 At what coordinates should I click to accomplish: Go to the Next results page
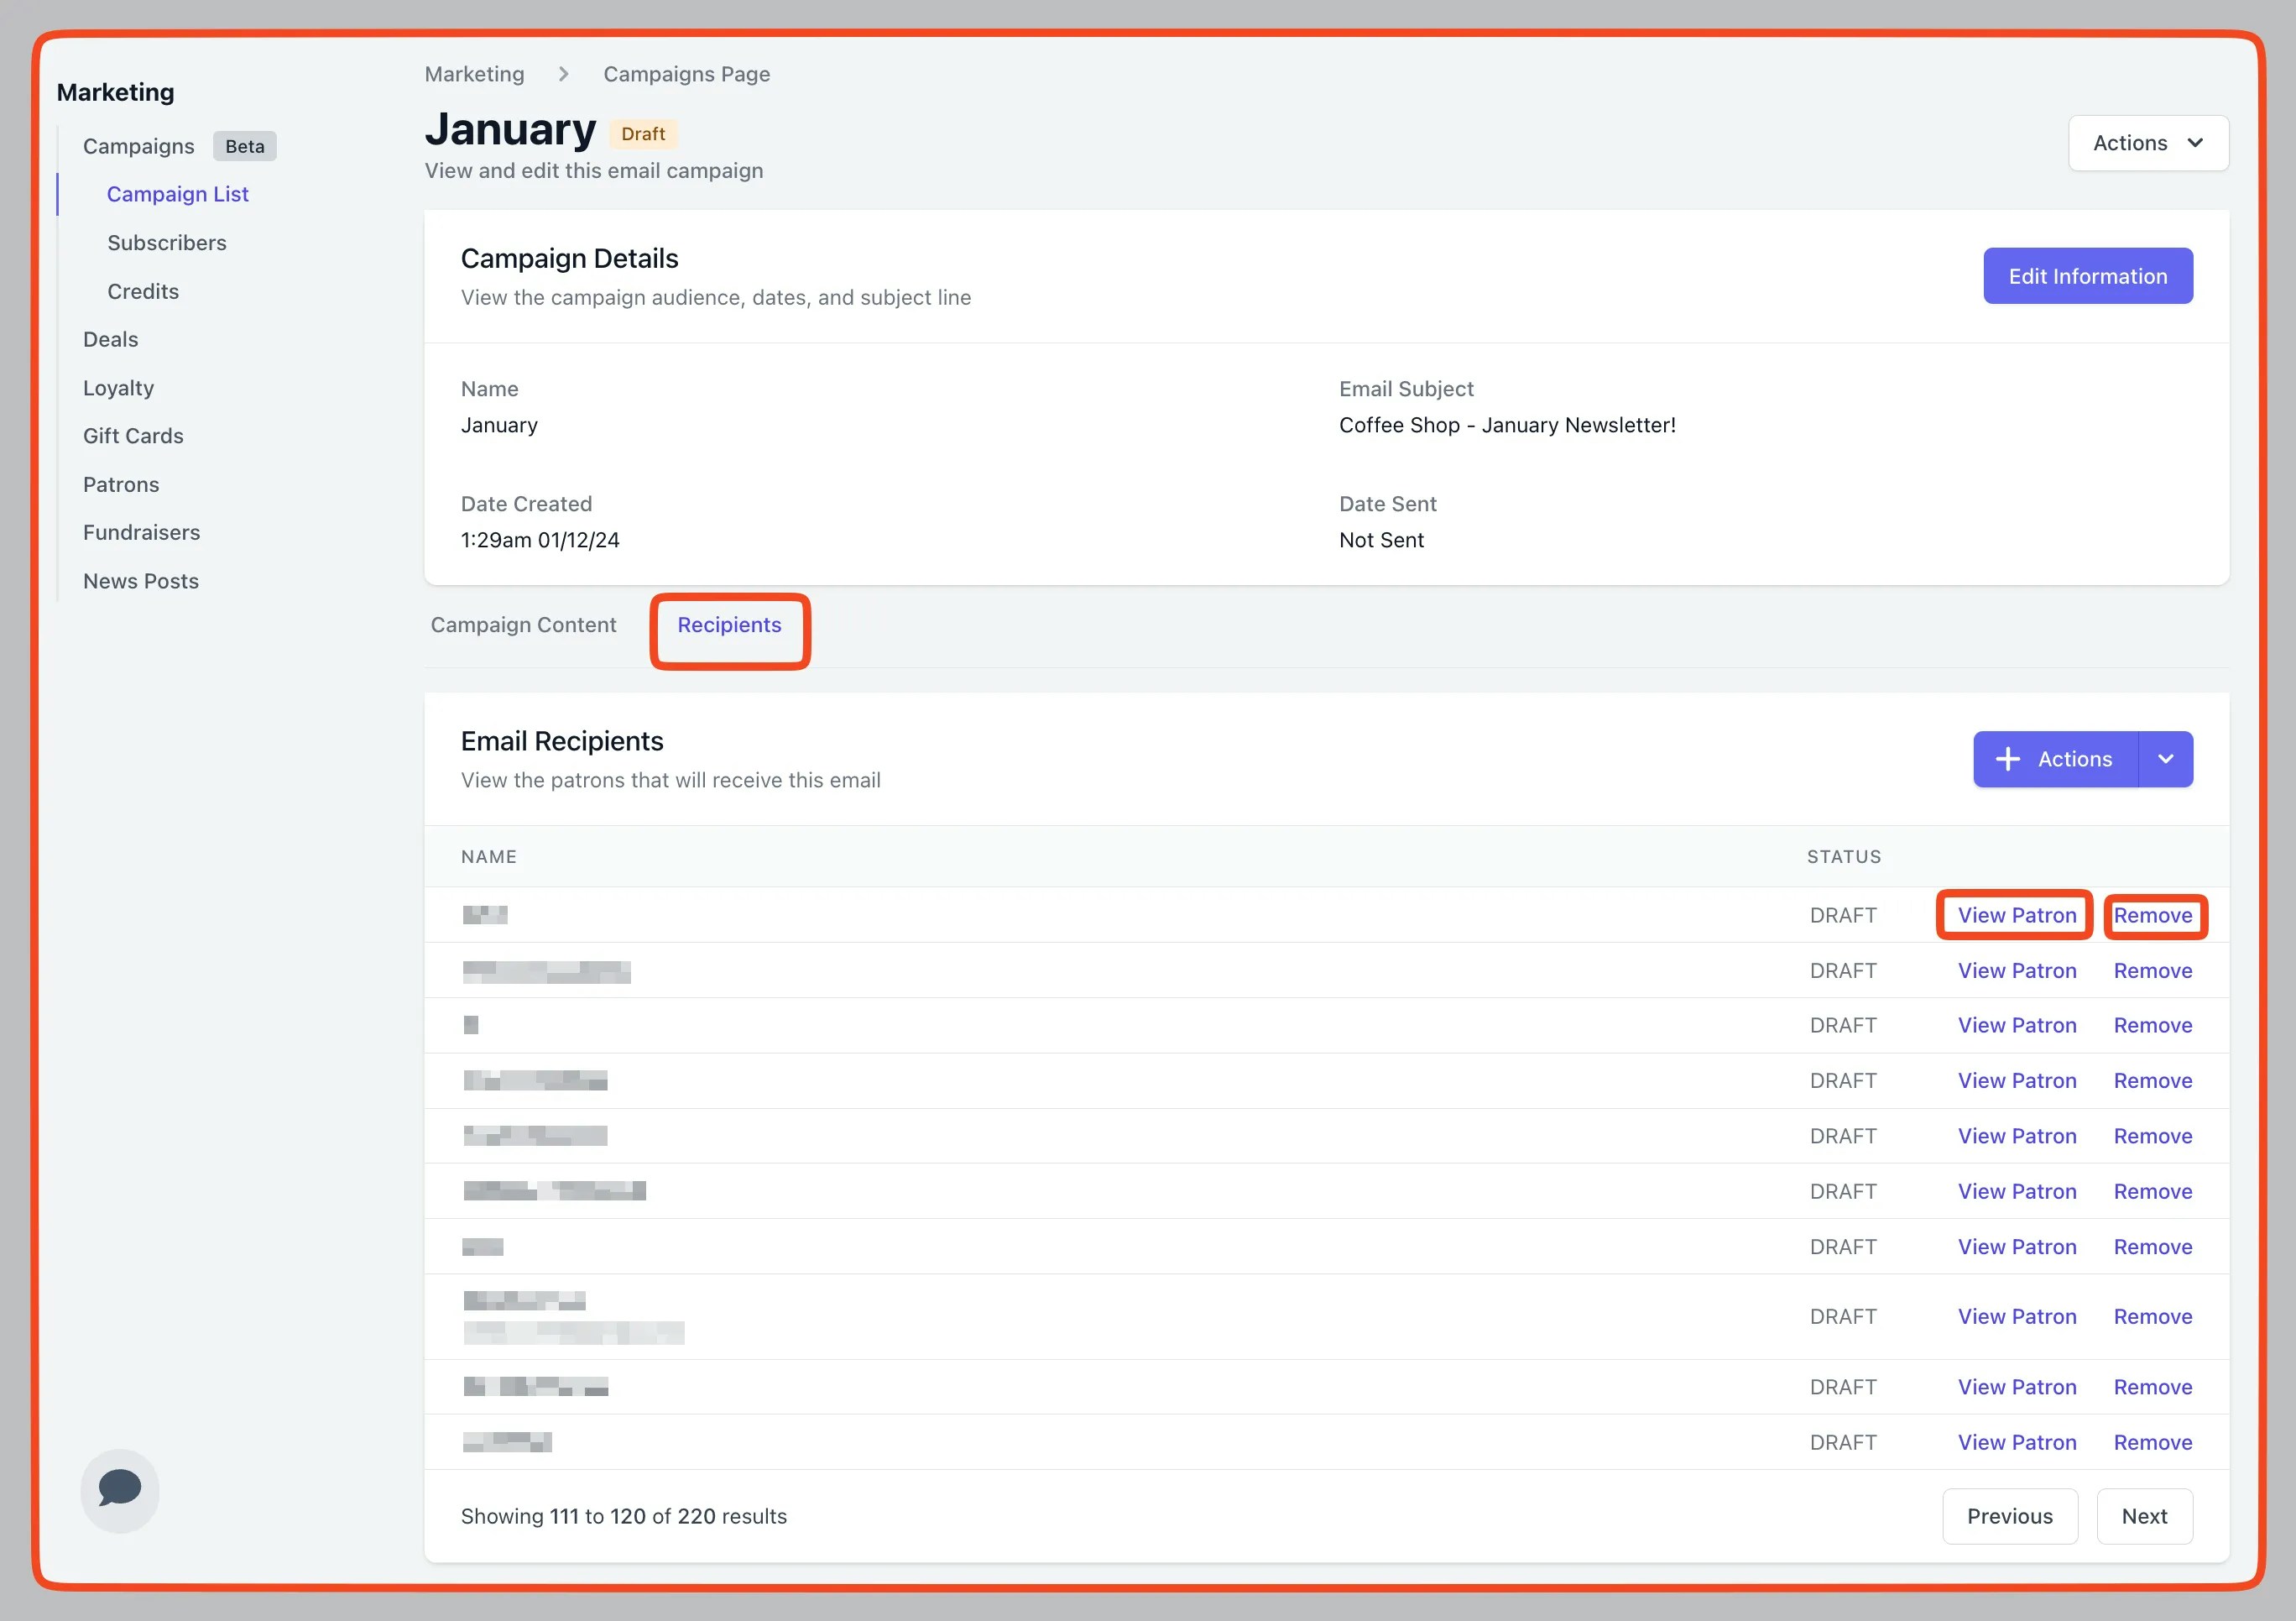(x=2144, y=1516)
